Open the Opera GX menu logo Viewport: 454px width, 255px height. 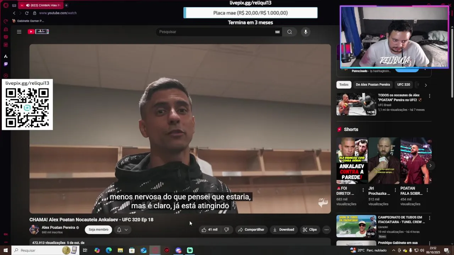[6, 5]
